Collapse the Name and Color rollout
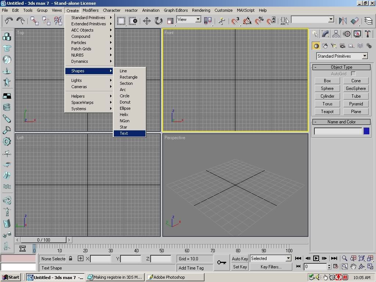 click(341, 122)
